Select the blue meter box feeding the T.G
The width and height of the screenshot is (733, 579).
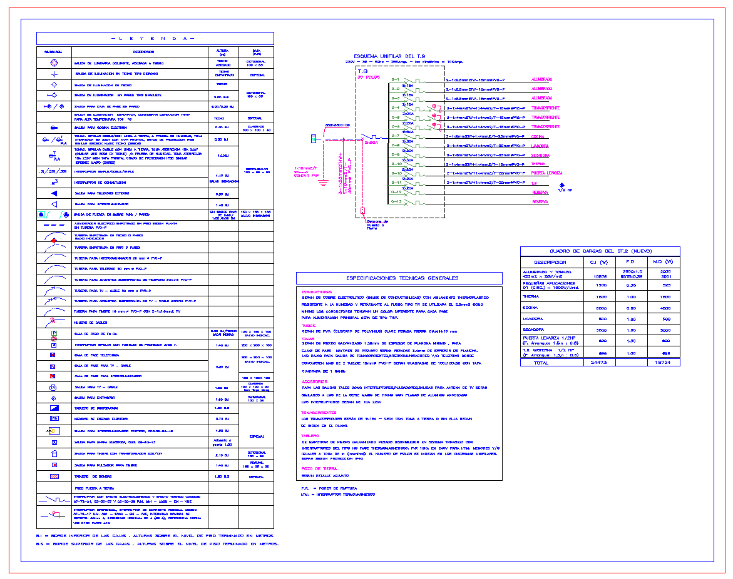tap(314, 138)
